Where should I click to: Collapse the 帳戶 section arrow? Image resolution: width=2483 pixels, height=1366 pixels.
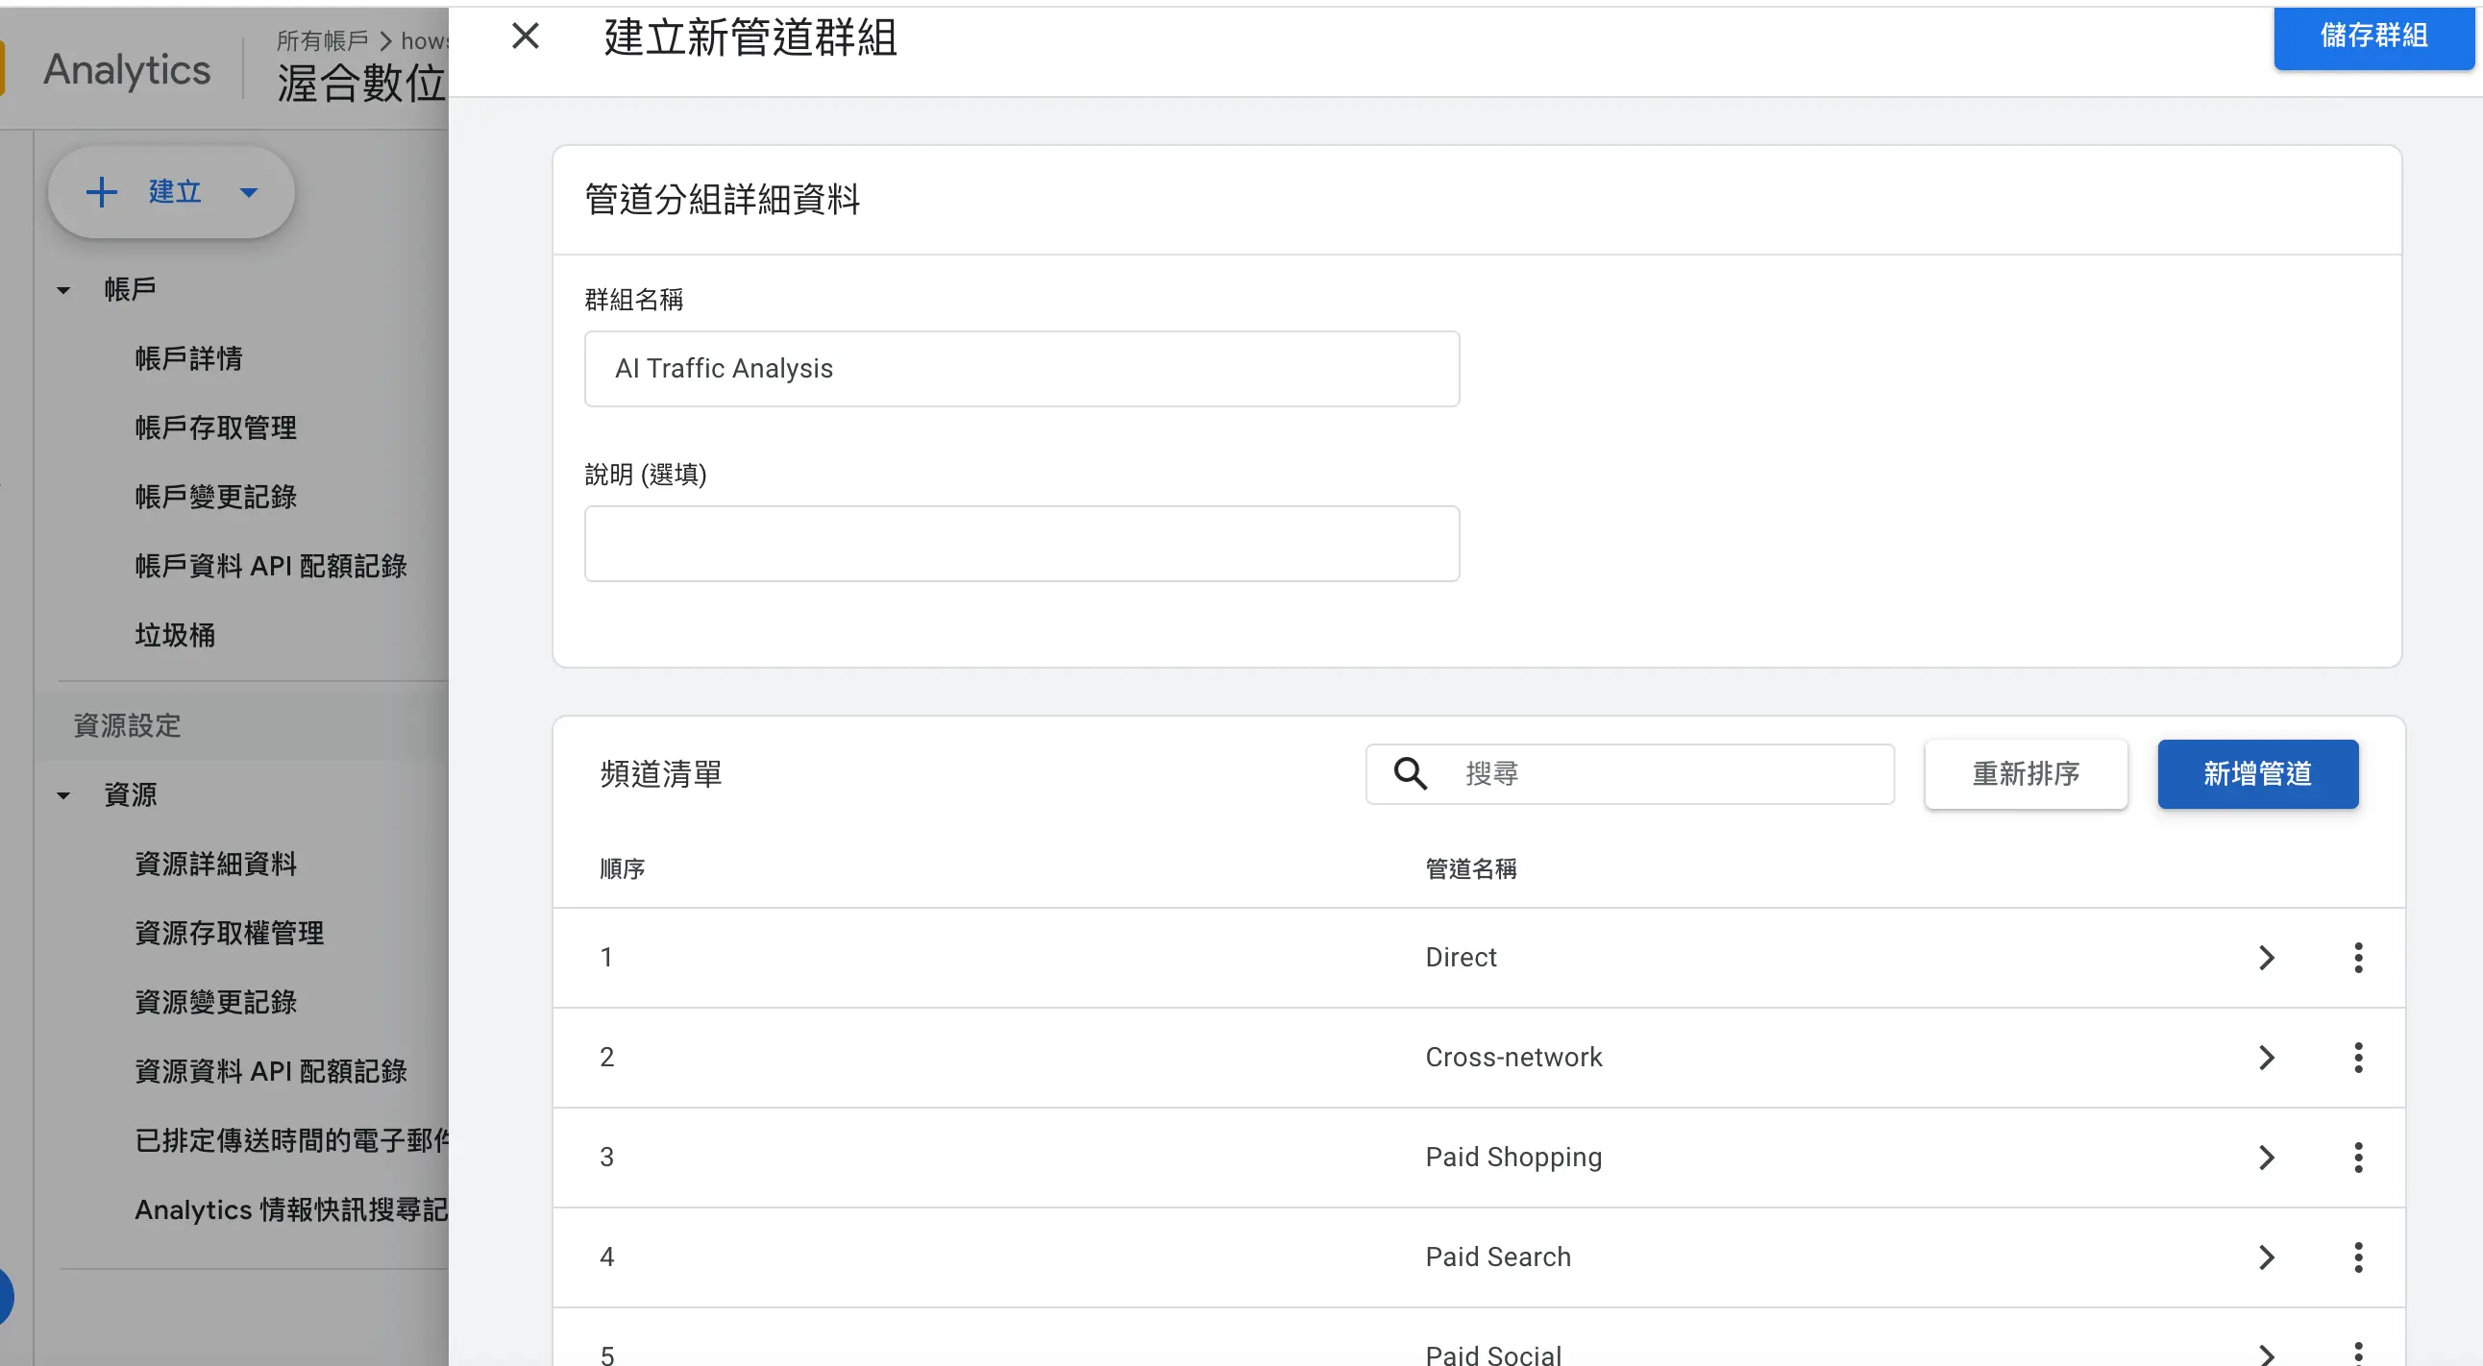click(63, 290)
